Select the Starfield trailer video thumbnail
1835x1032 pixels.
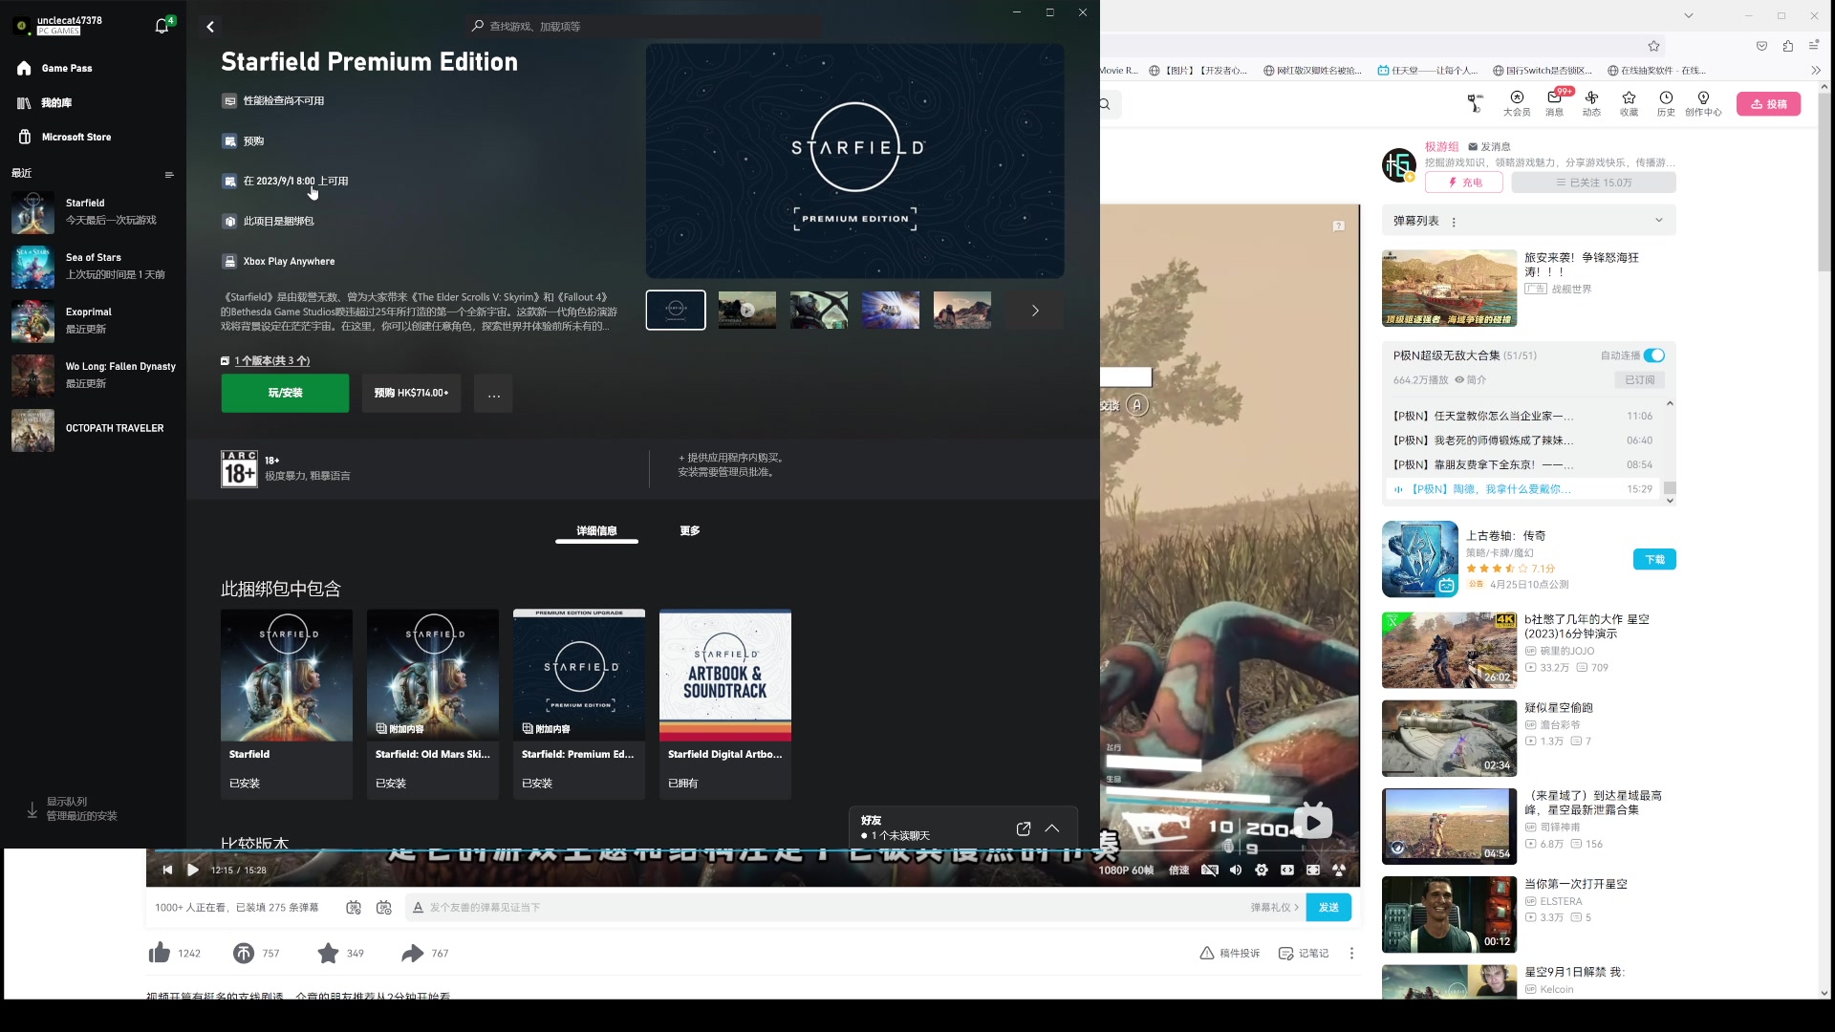point(747,310)
